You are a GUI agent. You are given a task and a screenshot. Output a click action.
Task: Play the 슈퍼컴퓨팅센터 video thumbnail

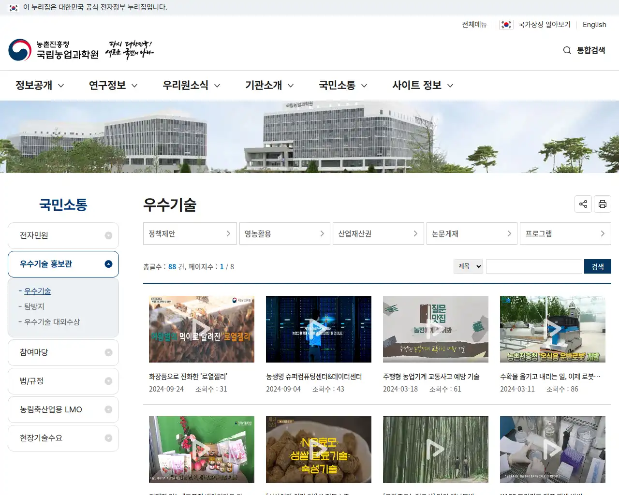319,329
